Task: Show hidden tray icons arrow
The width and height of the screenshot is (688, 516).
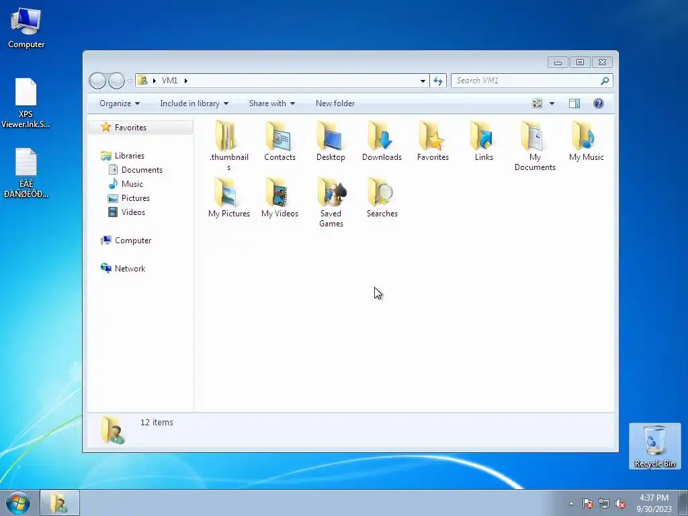Action: [571, 503]
